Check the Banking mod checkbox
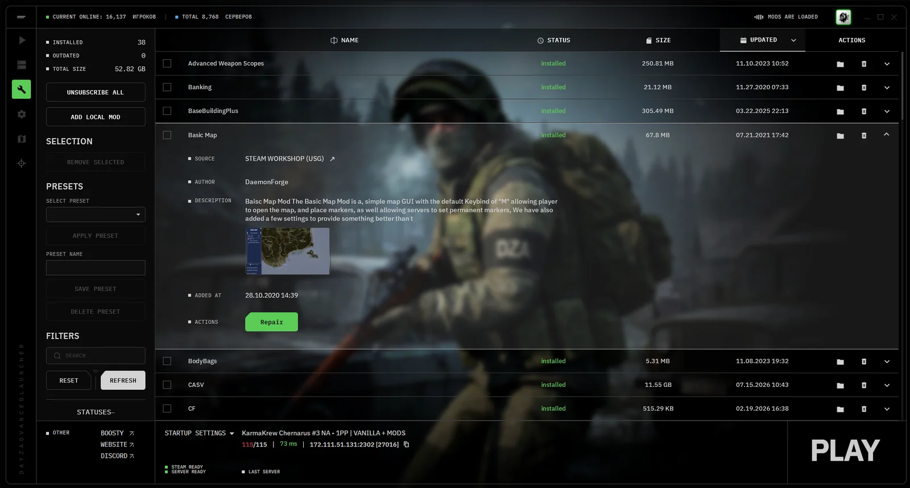Viewport: 910px width, 488px height. click(167, 87)
